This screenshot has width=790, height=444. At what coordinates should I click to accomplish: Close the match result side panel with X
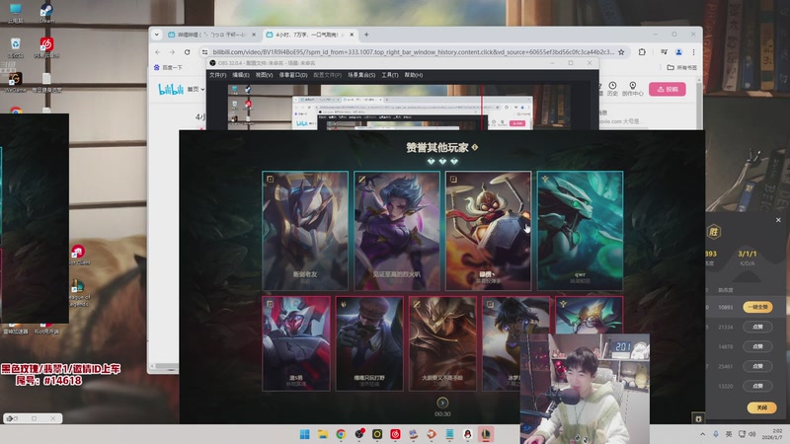pos(778,220)
